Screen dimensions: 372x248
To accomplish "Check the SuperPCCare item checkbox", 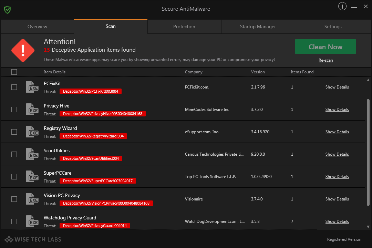I will tap(14, 177).
